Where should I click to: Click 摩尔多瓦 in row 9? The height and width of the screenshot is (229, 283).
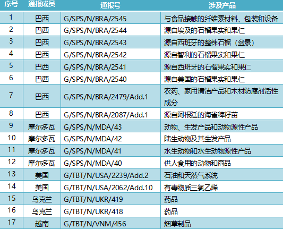pyautogui.click(x=42, y=127)
